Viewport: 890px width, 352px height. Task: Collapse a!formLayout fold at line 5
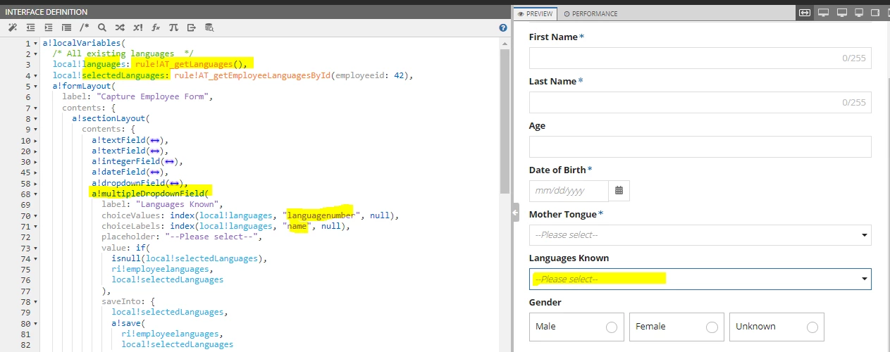click(36, 87)
